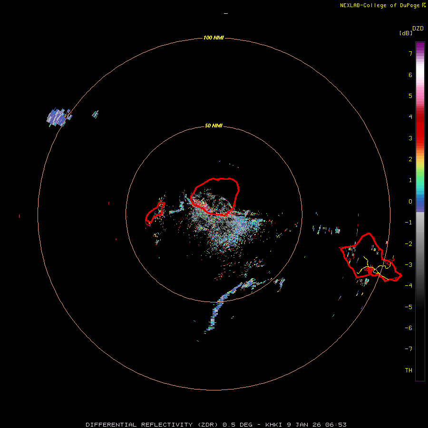Select the 5 dB scale label
428x428 pixels.
[x=410, y=96]
